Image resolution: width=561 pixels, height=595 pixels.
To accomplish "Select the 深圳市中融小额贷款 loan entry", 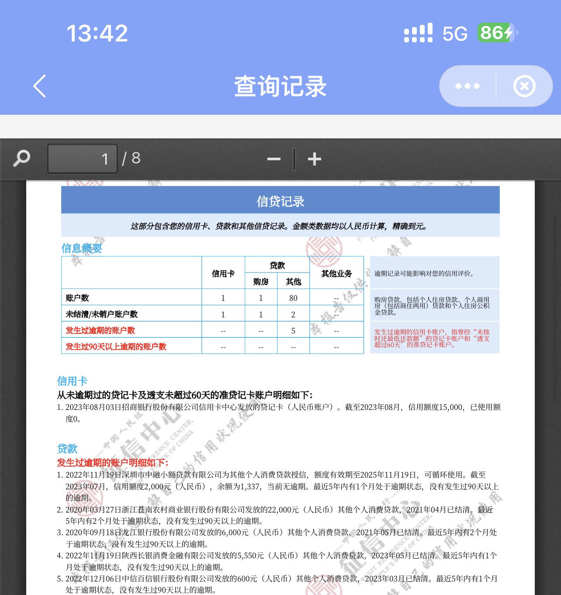I will tap(279, 486).
